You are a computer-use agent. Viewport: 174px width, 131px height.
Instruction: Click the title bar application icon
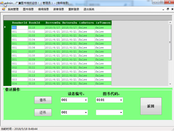pos(2,3)
